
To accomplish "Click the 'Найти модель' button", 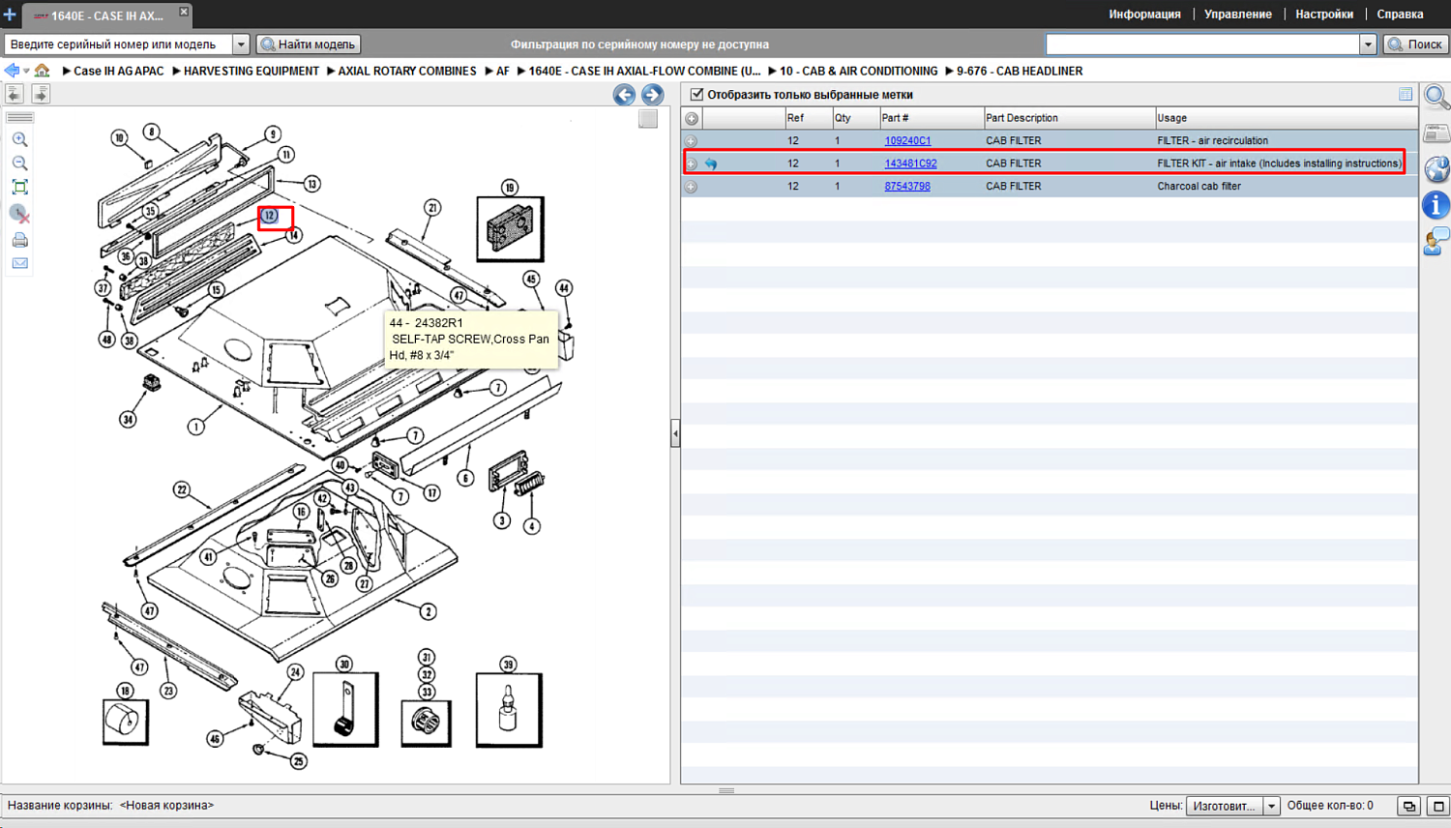I will (310, 44).
